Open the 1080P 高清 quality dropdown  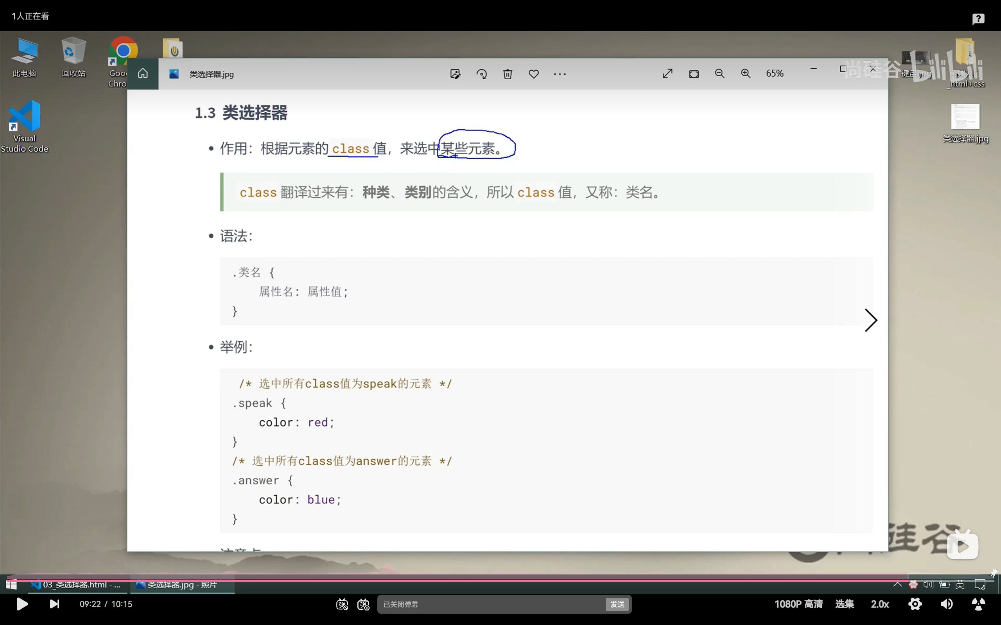[798, 604]
